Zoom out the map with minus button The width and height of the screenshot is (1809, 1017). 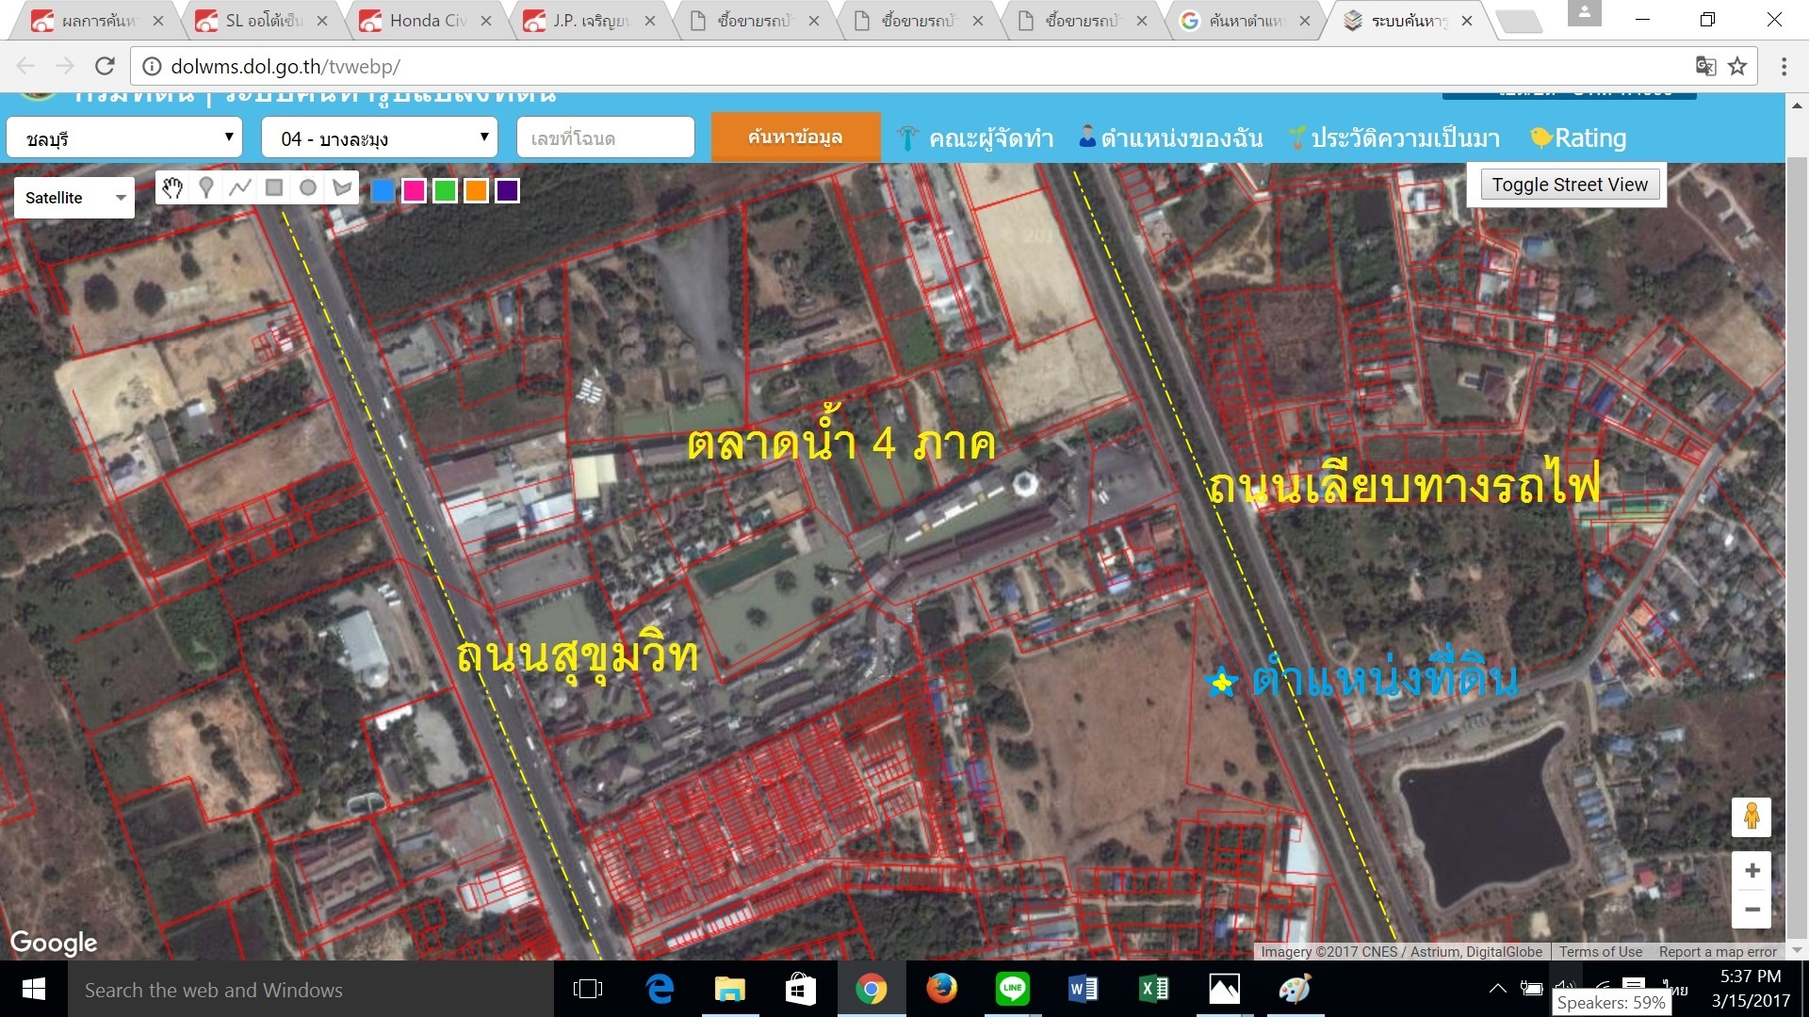(x=1752, y=909)
